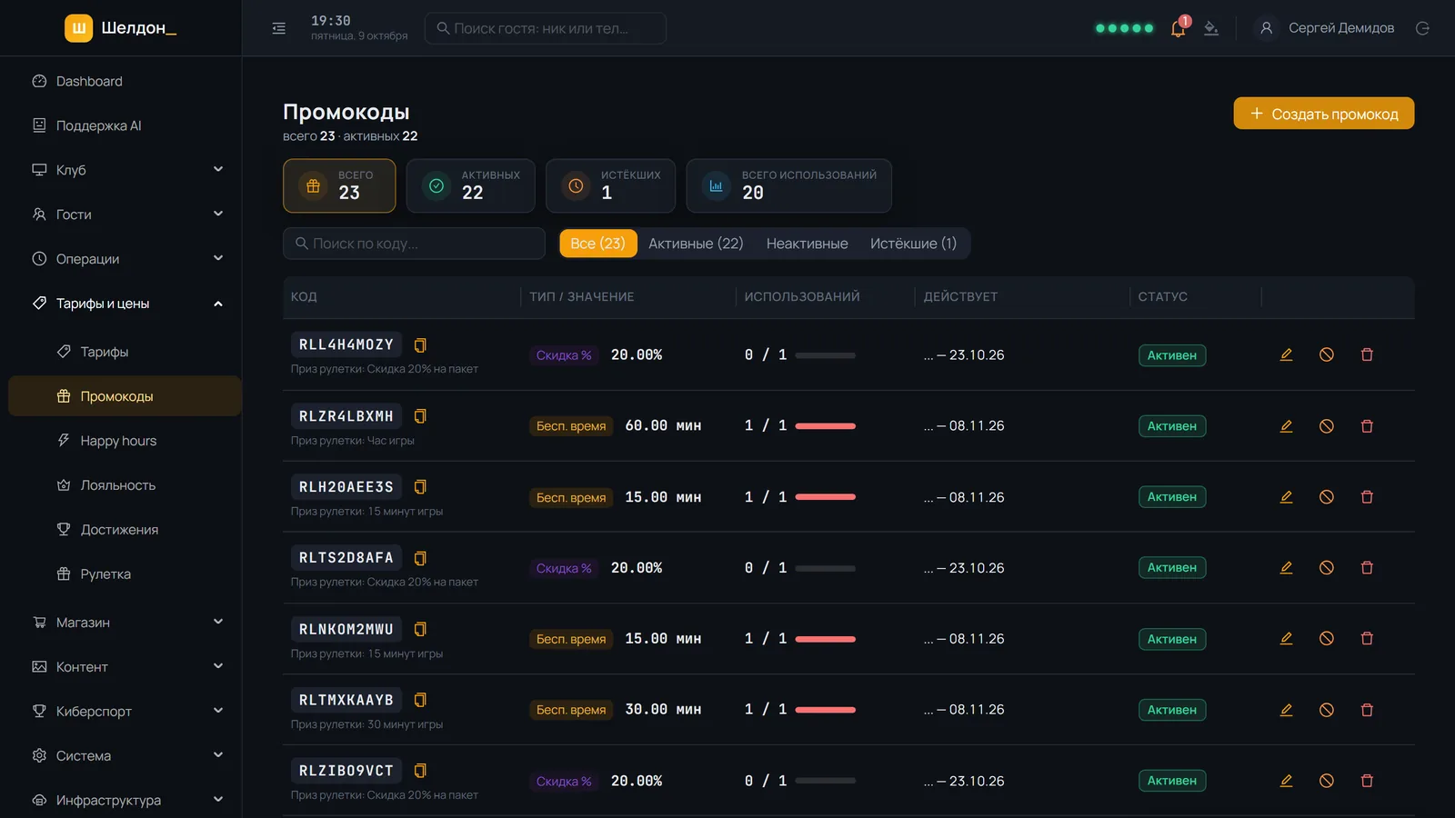This screenshot has height=818, width=1455.
Task: Open the notifications bell
Action: [1179, 28]
